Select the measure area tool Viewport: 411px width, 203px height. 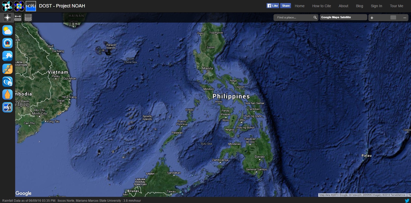pyautogui.click(x=28, y=17)
